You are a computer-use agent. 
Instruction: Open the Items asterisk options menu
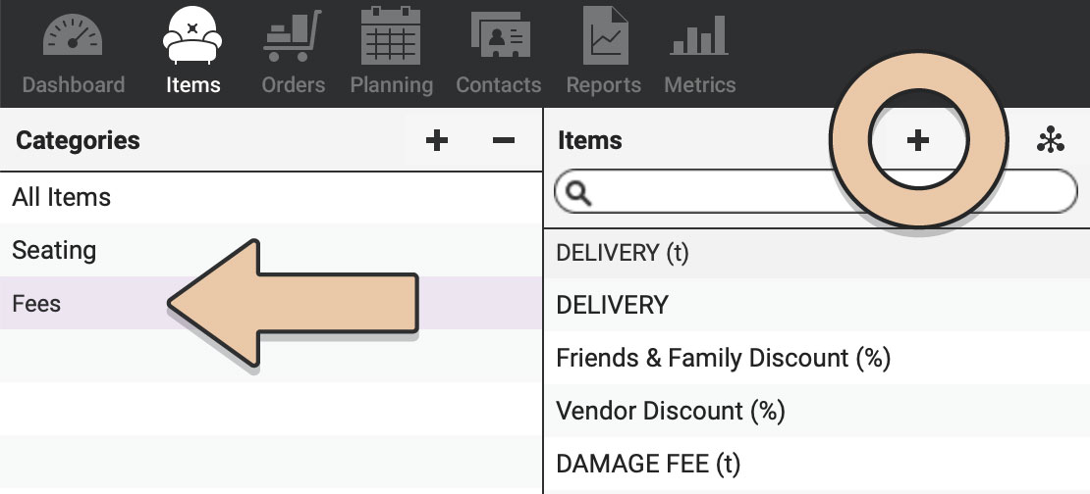pyautogui.click(x=1051, y=140)
